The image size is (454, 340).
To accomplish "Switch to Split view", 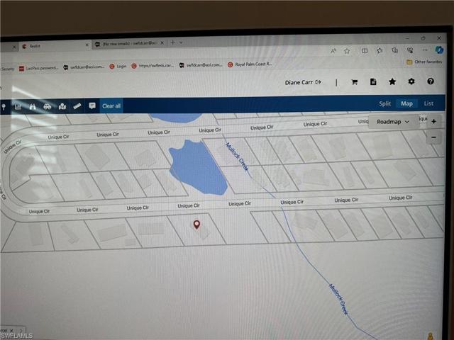I will (384, 103).
